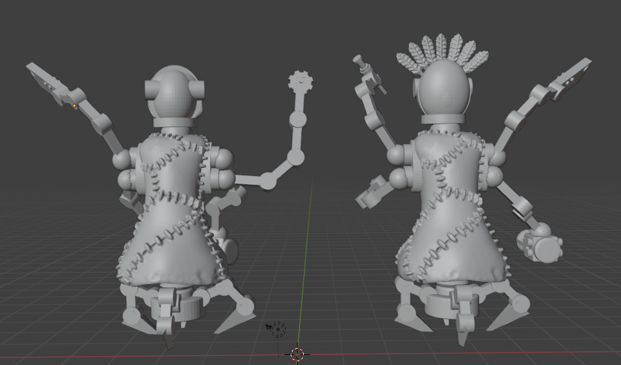
Task: Select the gear-shaped hand of the left robot
Action: pos(300,80)
